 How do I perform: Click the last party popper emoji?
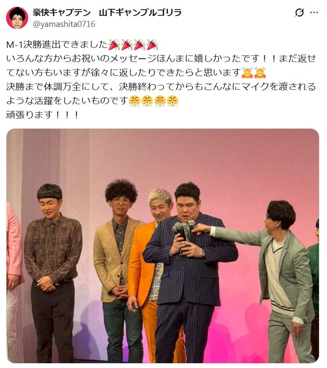(152, 45)
